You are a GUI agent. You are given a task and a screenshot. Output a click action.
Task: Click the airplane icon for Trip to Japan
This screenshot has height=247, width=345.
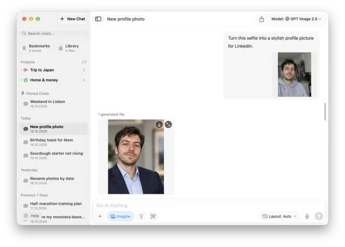26,70
